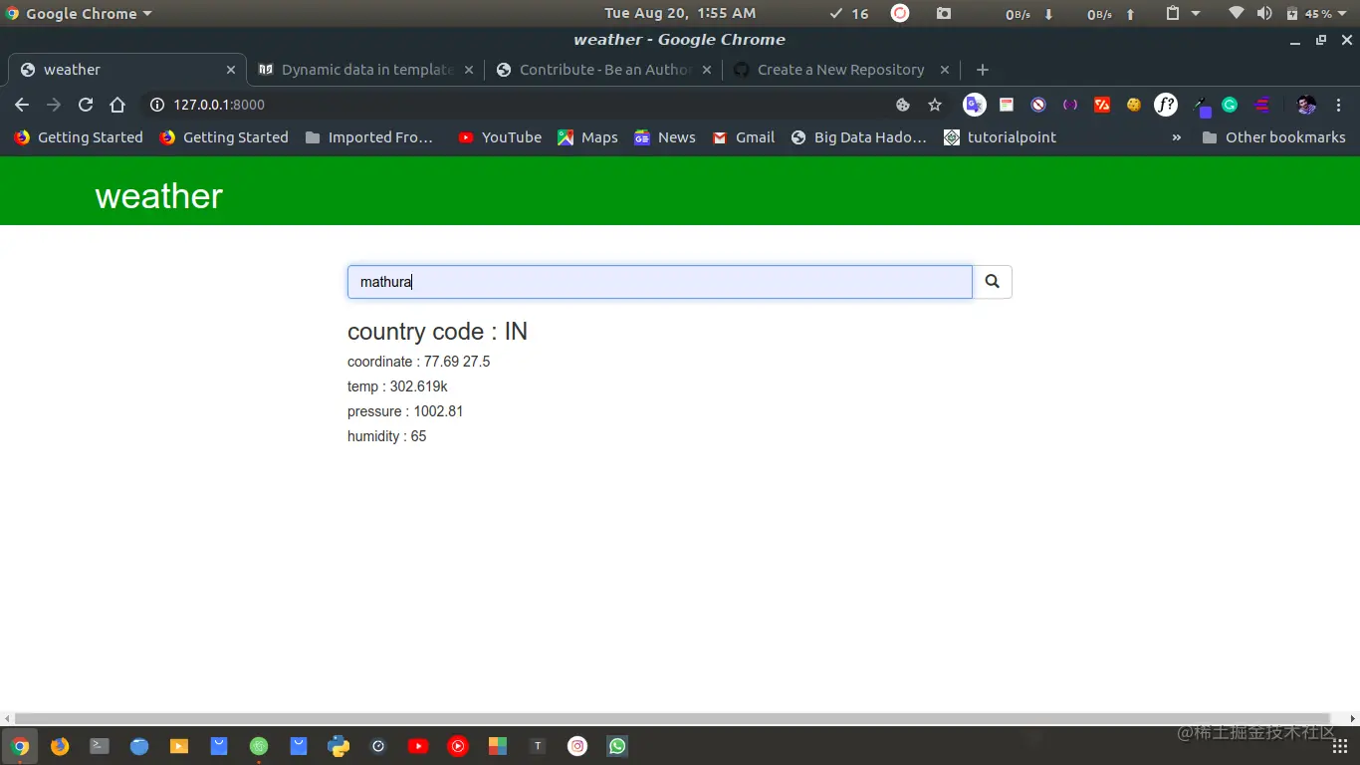Reload the weather page
1360x765 pixels.
[86, 105]
